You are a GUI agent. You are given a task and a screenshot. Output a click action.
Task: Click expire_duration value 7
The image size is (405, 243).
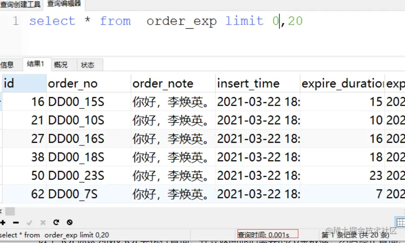[342, 194]
